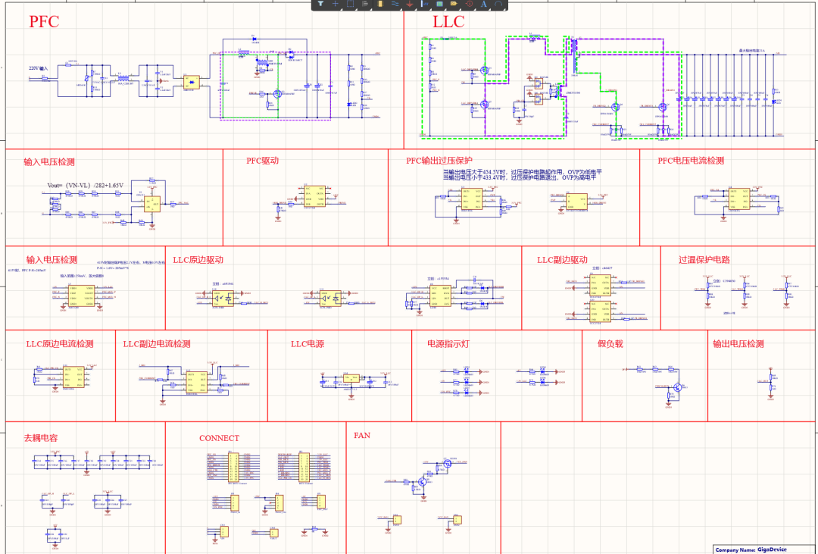Activate the dashed rectangle selection tool
The image size is (818, 554).
350,4
